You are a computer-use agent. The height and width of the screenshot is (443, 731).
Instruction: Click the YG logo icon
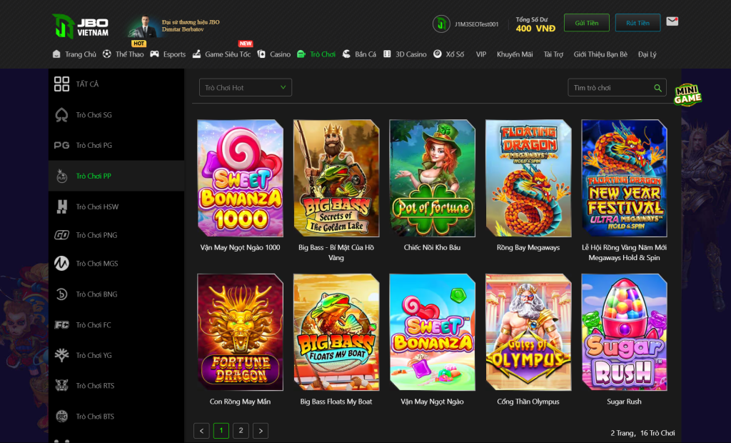click(61, 355)
